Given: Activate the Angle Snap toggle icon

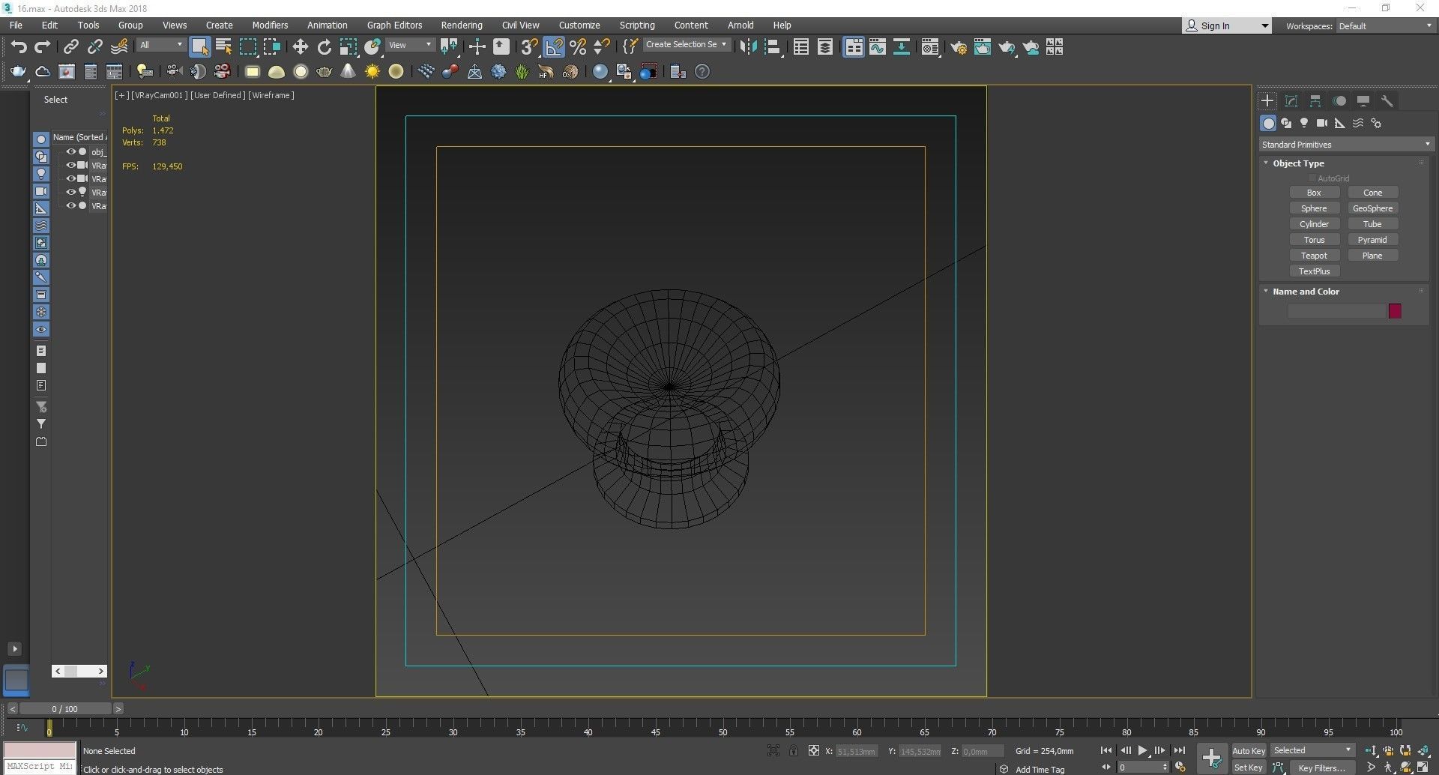Looking at the screenshot, I should point(554,47).
